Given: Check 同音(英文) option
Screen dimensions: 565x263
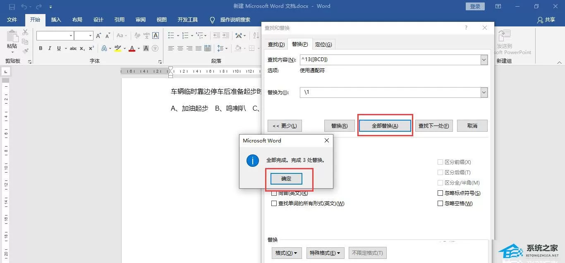Looking at the screenshot, I should click(274, 193).
